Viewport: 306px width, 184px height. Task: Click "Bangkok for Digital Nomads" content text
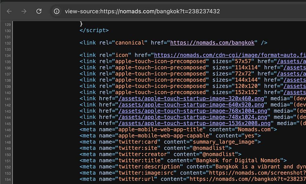pos(238,160)
